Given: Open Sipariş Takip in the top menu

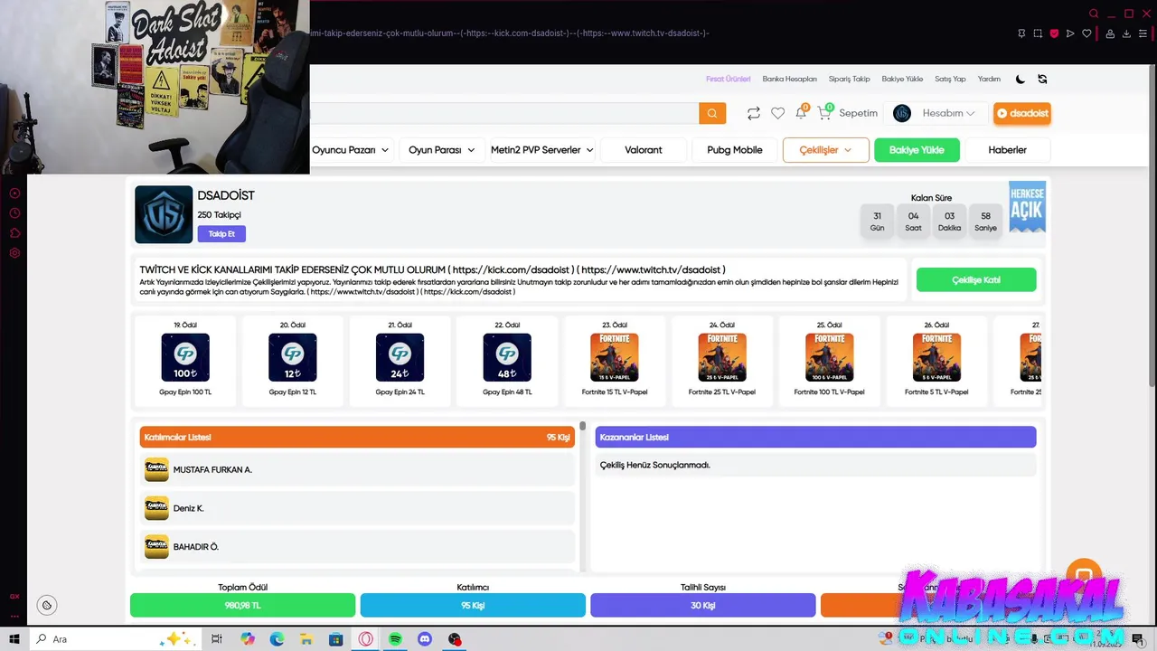Looking at the screenshot, I should pos(850,79).
